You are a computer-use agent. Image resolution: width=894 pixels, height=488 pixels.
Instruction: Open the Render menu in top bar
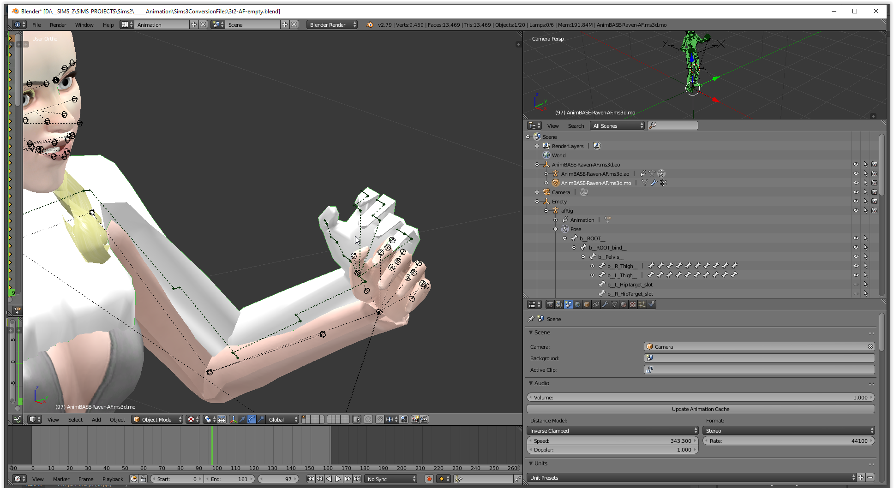pyautogui.click(x=58, y=25)
